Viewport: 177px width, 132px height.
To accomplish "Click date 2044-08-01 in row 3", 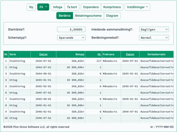I will (x=43, y=74).
